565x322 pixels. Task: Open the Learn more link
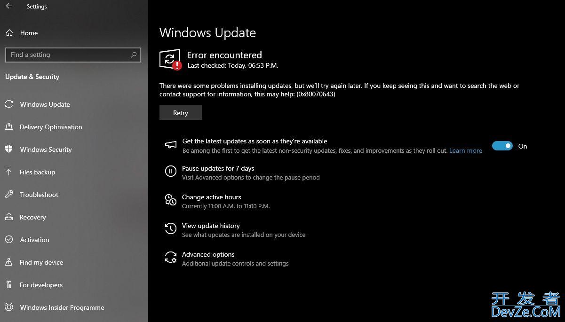466,150
